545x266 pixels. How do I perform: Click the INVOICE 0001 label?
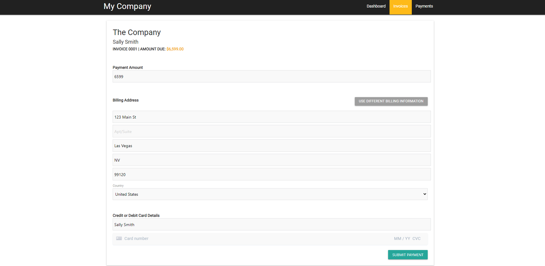125,49
